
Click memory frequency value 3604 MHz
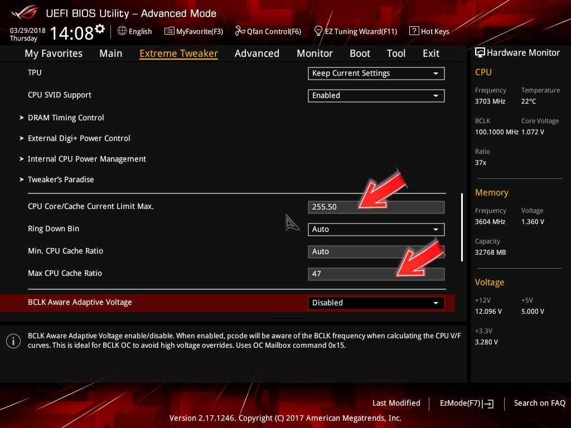pyautogui.click(x=490, y=222)
